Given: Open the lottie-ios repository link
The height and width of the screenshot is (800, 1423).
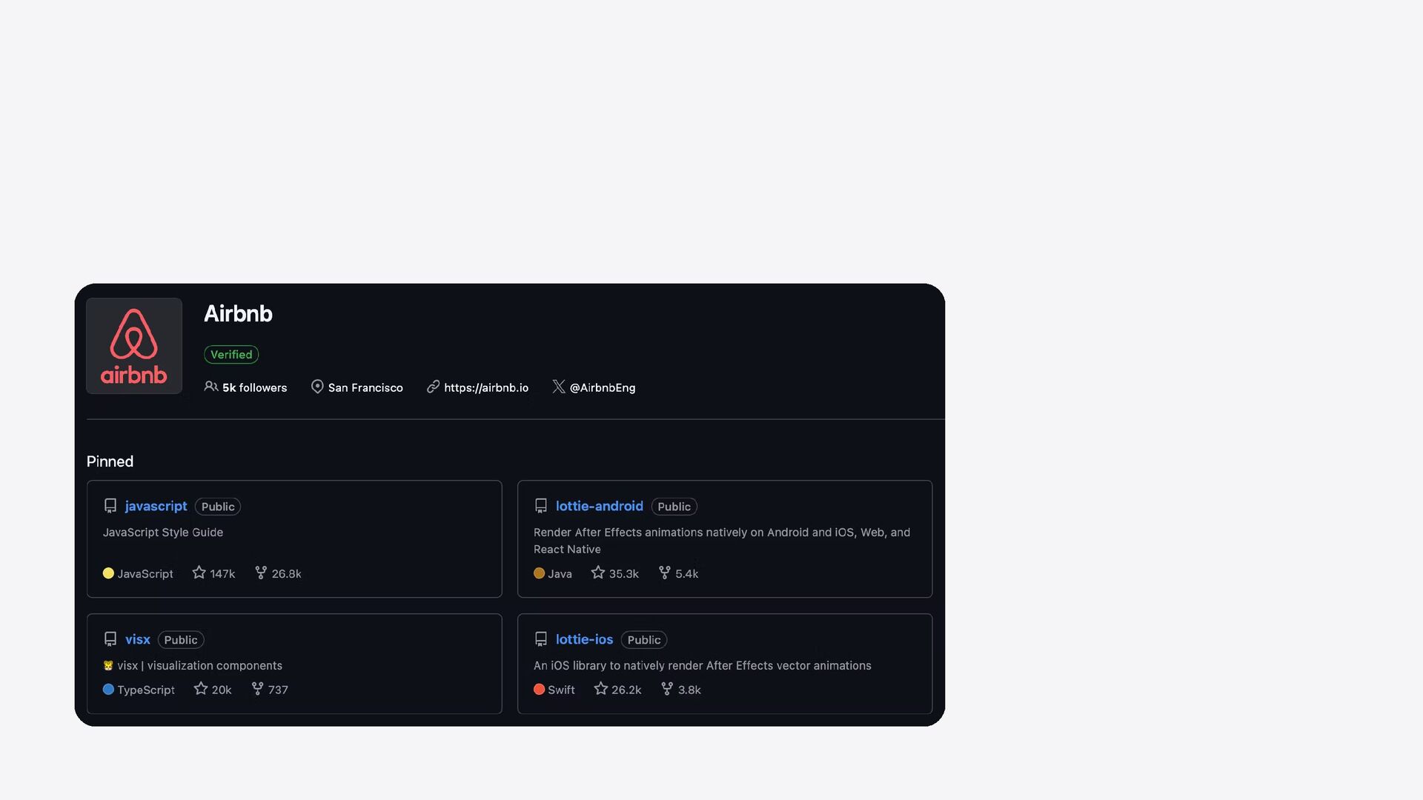Looking at the screenshot, I should (x=584, y=639).
